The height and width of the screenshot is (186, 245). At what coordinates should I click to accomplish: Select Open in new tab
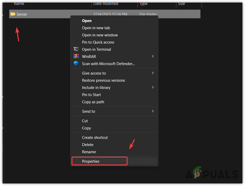pyautogui.click(x=96, y=28)
